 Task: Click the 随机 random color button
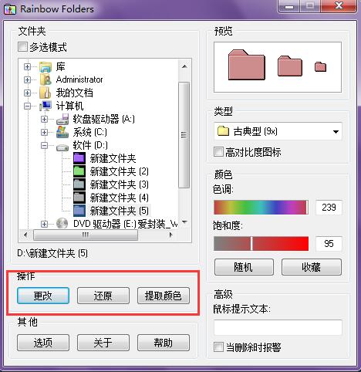pyautogui.click(x=244, y=267)
